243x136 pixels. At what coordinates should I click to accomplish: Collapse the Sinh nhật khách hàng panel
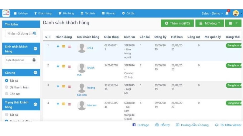[35, 48]
